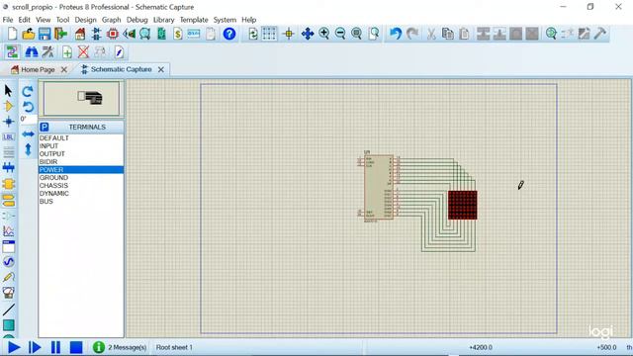Toggle wire autorouter icon
633x356 pixels.
[x=12, y=52]
